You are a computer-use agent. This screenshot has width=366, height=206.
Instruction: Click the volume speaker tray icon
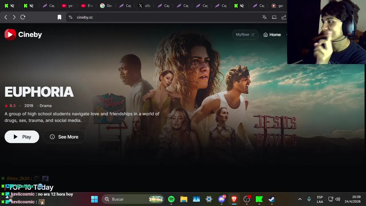338,199
